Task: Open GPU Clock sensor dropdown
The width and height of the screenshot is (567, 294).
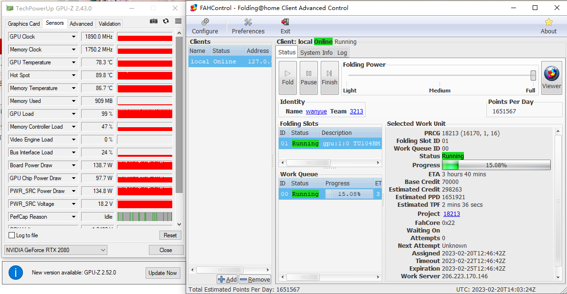Action: coord(74,37)
